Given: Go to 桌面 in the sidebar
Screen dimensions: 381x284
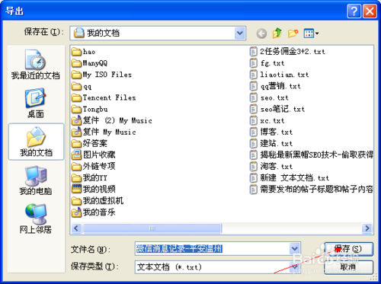Looking at the screenshot, I should [x=36, y=103].
